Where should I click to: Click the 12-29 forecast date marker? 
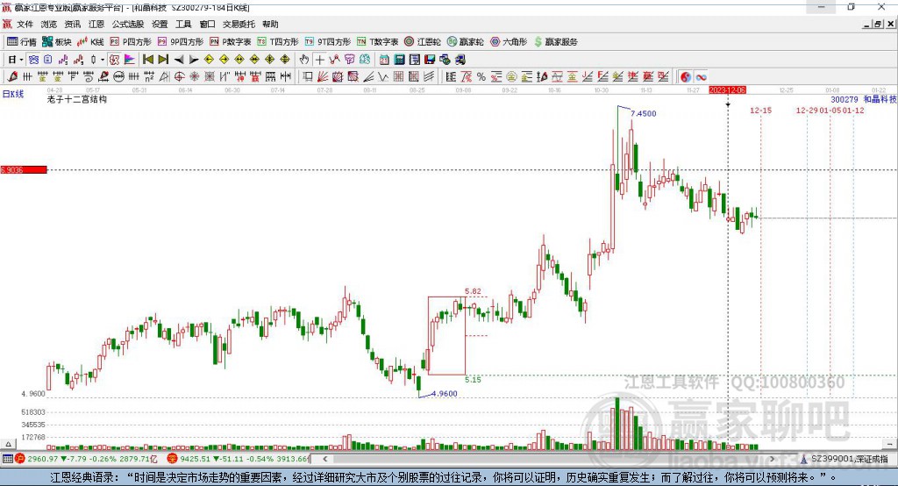807,110
